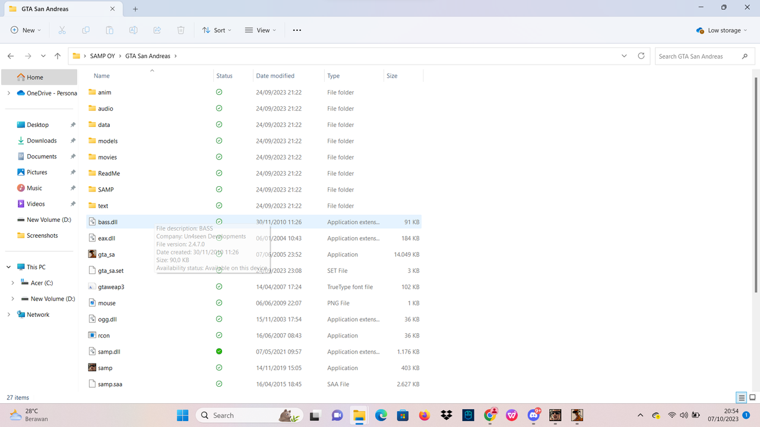The image size is (760, 427).
Task: Click the Share toolbar icon
Action: tap(157, 30)
